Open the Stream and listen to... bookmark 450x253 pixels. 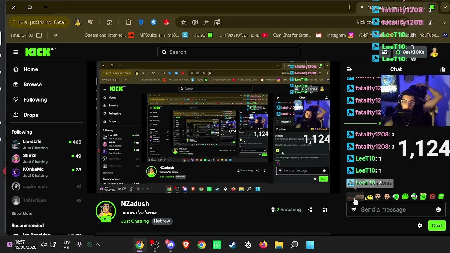tap(109, 35)
